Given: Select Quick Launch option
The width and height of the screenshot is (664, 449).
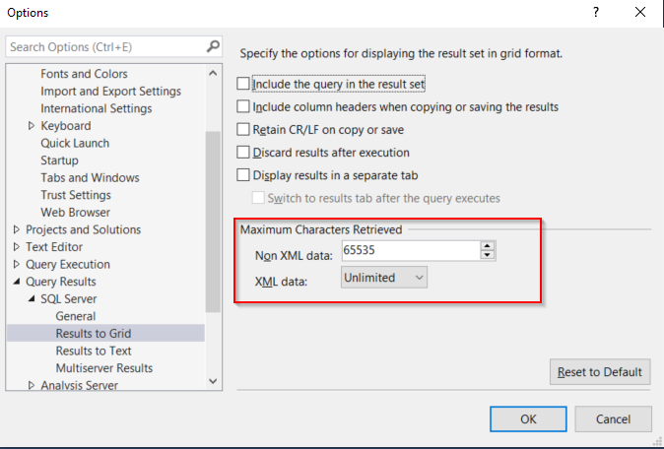Looking at the screenshot, I should pos(75,143).
